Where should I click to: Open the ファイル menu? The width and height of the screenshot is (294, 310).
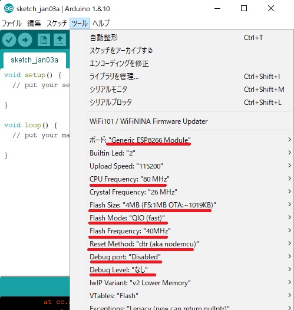(x=11, y=24)
